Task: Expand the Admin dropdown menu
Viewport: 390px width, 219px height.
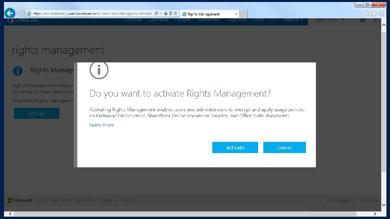Action: [x=293, y=20]
